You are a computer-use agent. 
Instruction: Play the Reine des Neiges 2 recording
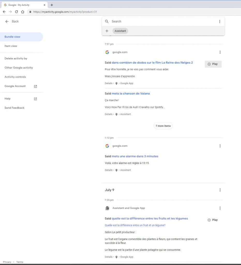point(213,64)
